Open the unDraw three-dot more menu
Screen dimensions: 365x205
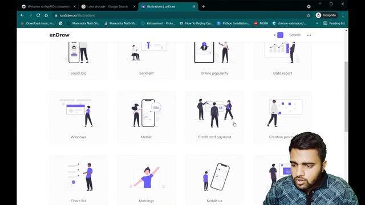pyautogui.click(x=309, y=35)
